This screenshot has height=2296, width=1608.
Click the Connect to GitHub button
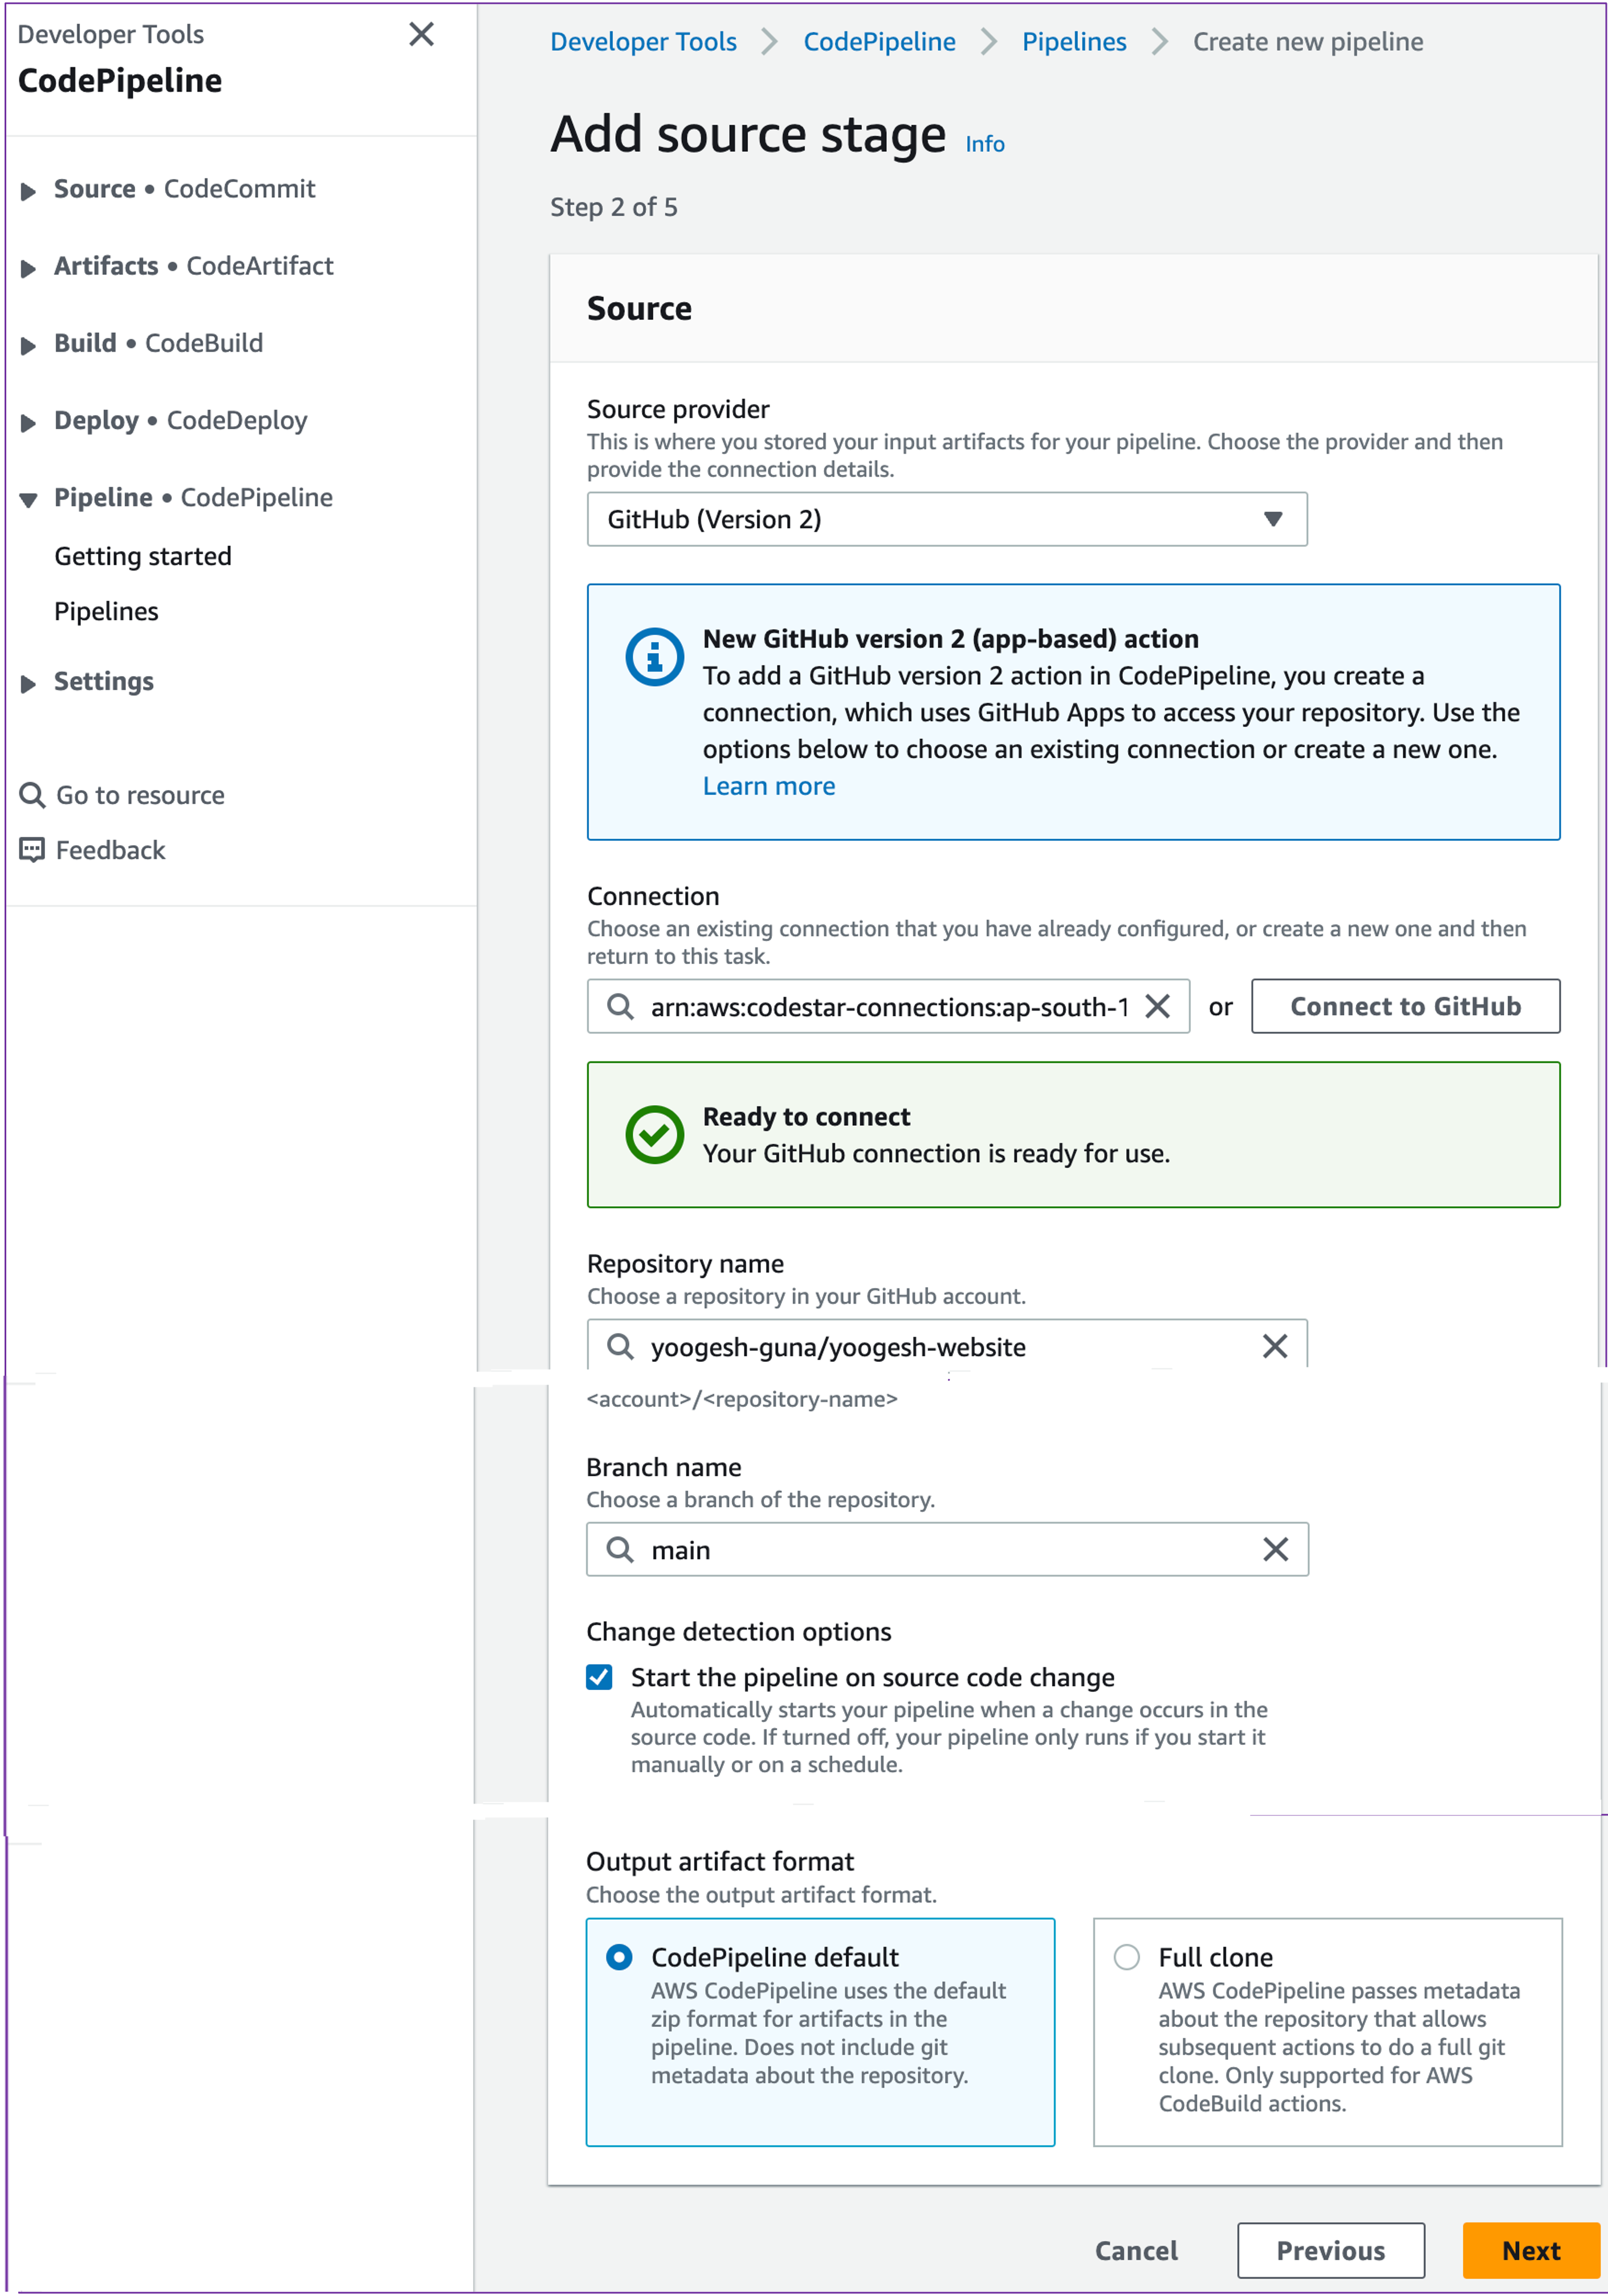[x=1404, y=1006]
